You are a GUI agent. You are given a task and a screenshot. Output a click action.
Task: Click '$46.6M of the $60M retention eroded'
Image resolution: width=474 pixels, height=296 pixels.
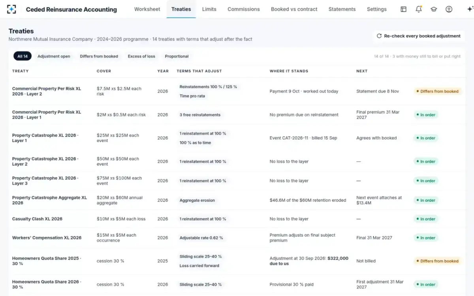pos(308,200)
